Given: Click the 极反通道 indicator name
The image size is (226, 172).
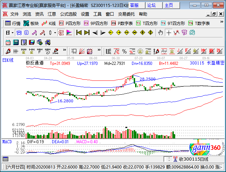Looking at the screenshot, I should pyautogui.click(x=35, y=63).
